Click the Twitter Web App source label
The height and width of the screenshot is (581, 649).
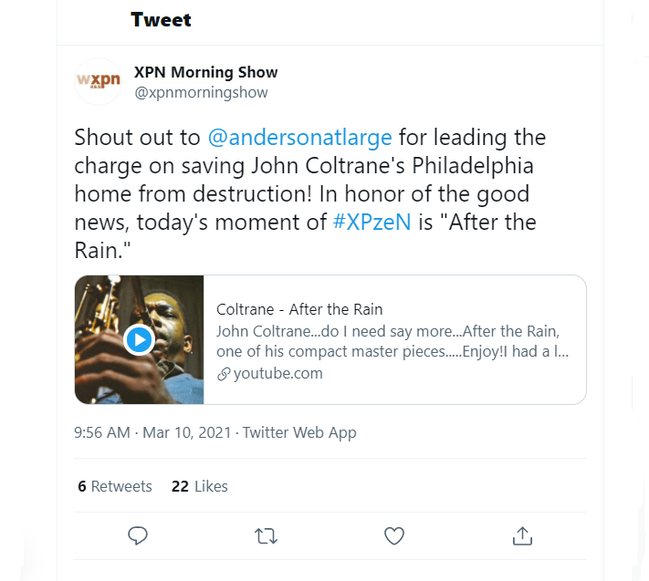click(299, 432)
